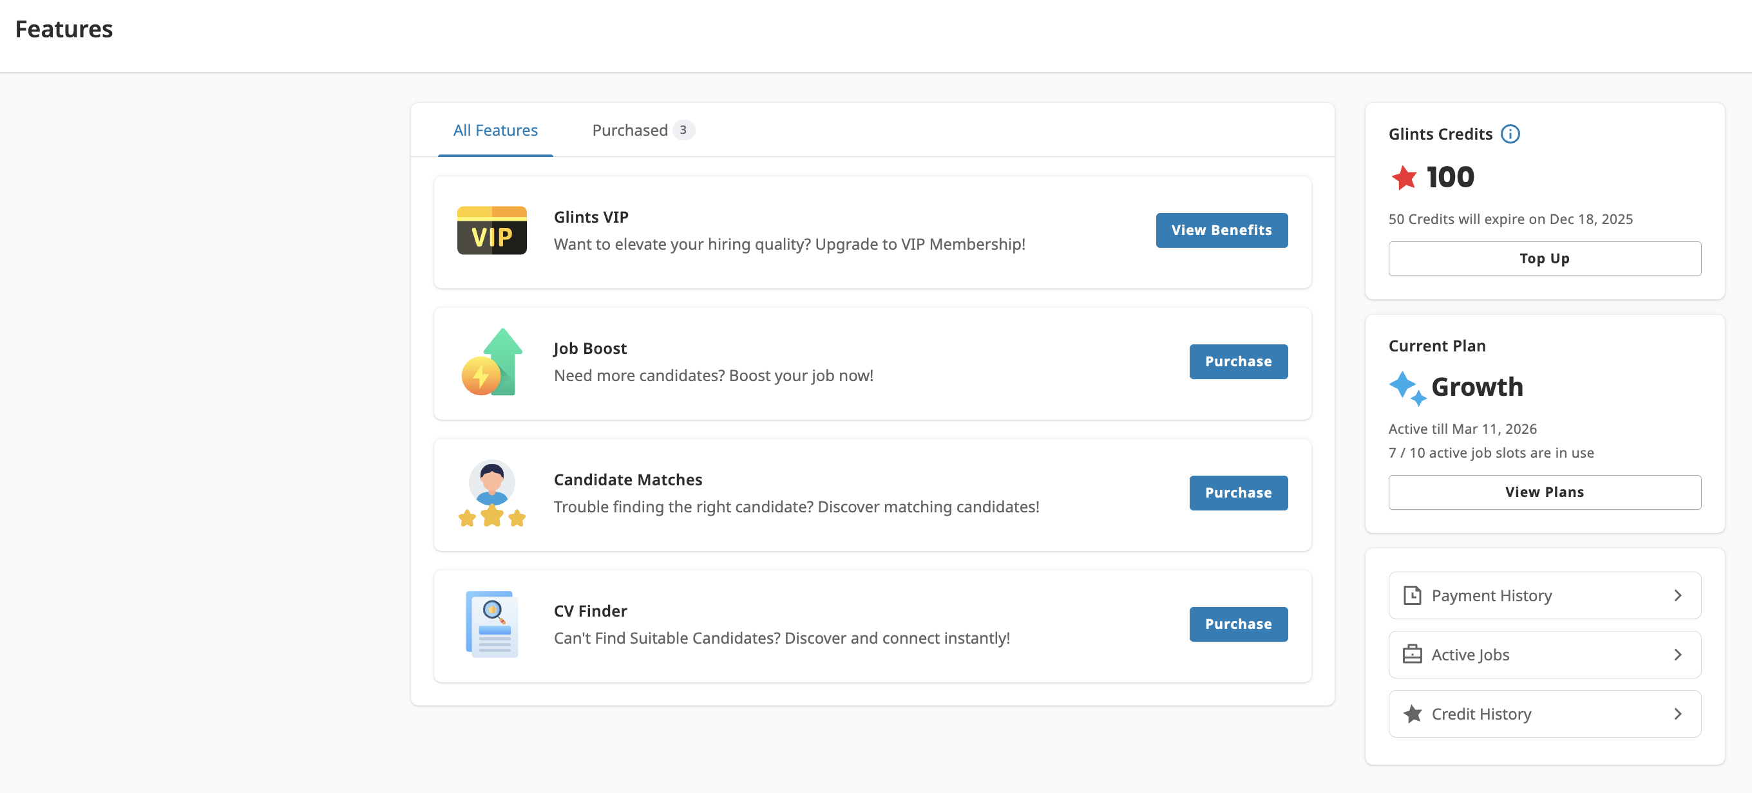Click View Benefits for Glints VIP

tap(1221, 230)
